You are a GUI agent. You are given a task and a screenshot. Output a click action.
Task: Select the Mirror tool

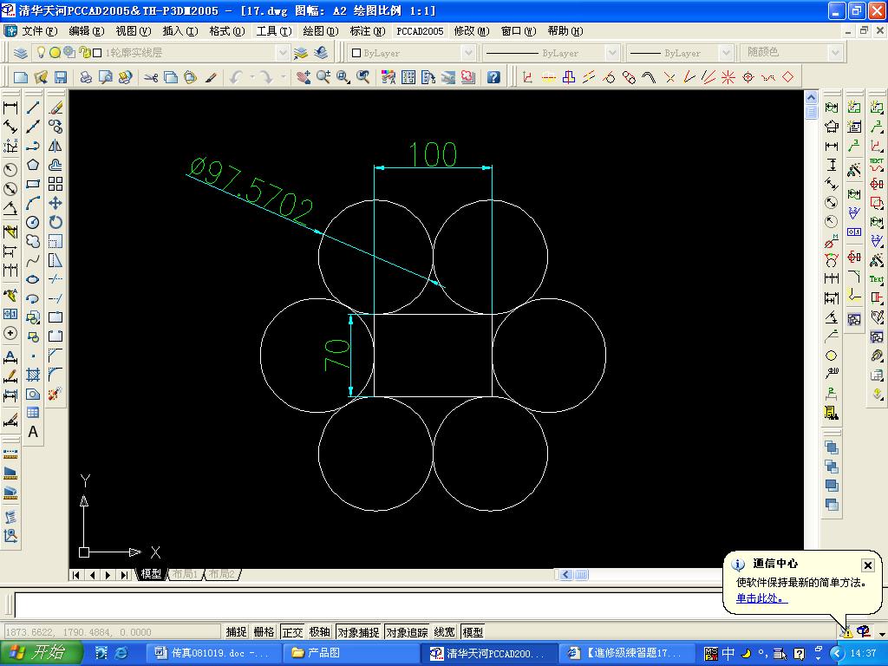(x=55, y=146)
